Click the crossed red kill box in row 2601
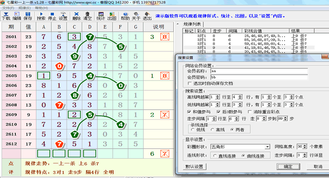329x178 pixels. 164,37
